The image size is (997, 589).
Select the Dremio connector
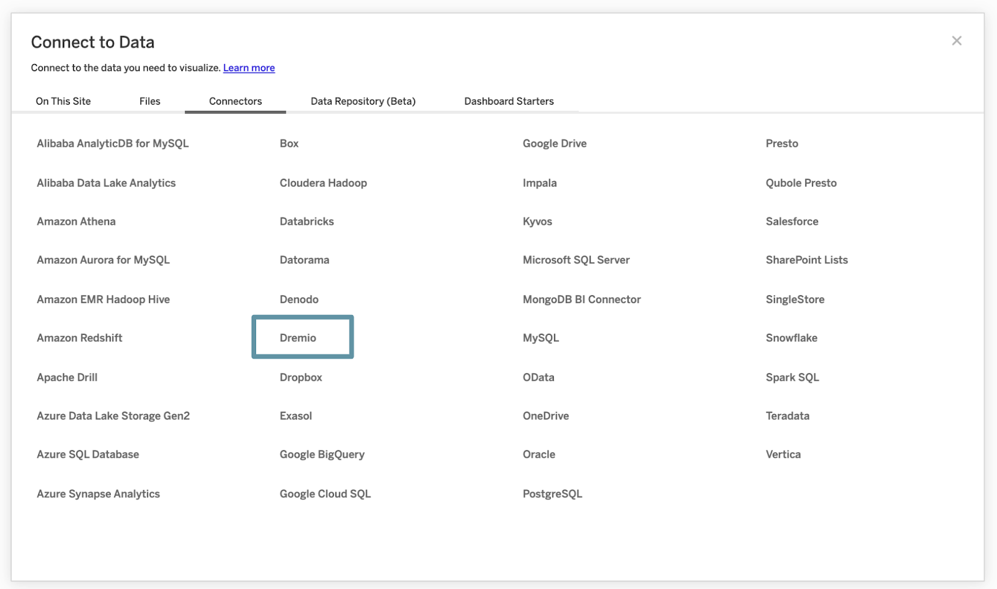(x=302, y=337)
